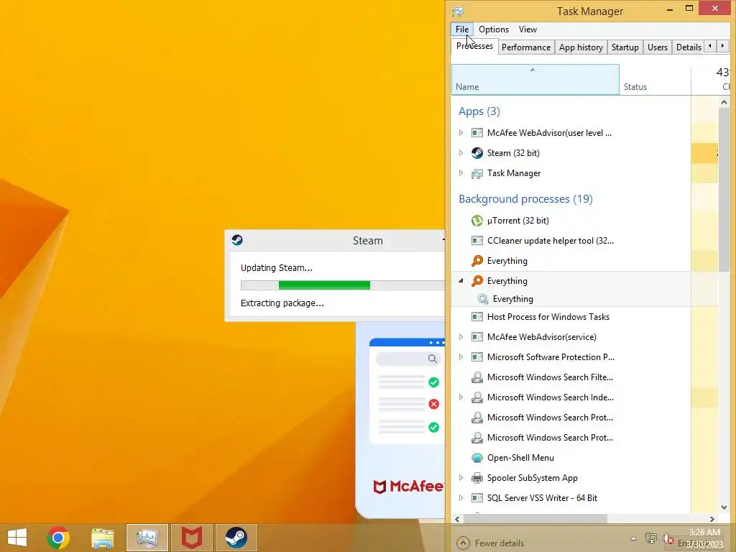Viewport: 736px width, 552px height.
Task: Expand SQL Server VSS Writer process
Action: click(461, 498)
